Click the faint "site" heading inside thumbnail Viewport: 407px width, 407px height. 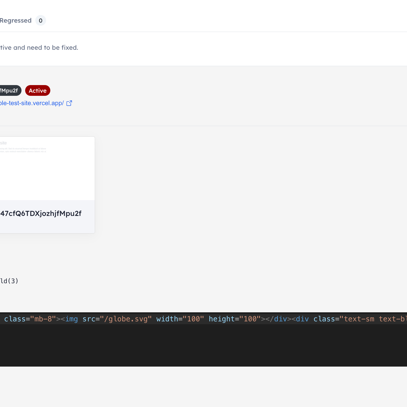(3, 143)
